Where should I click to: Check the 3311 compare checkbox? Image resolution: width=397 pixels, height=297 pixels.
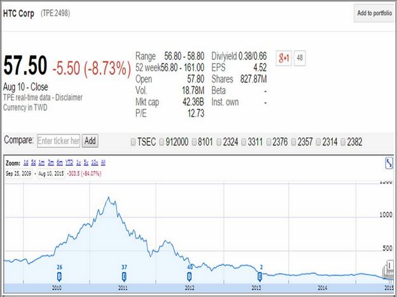pyautogui.click(x=244, y=142)
